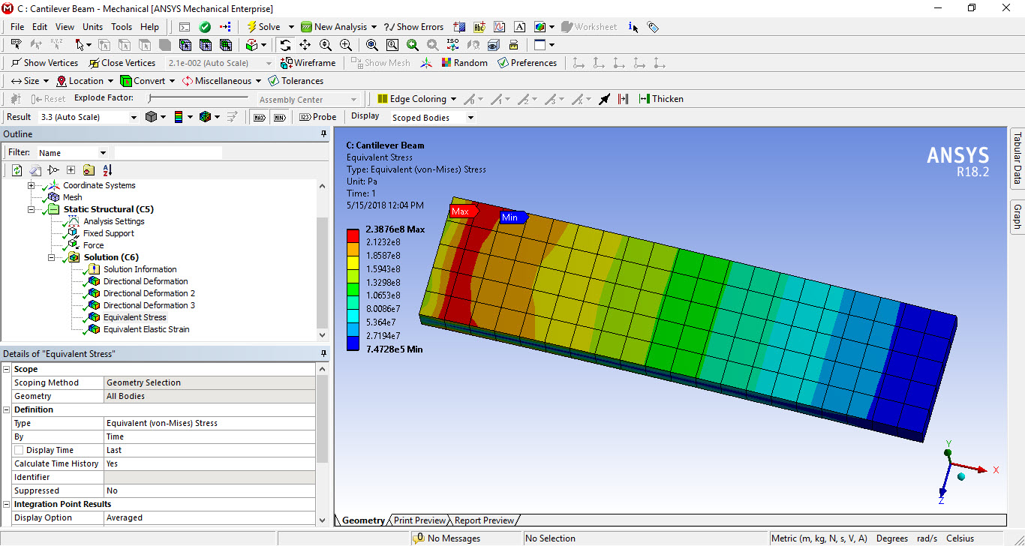Screen dimensions: 1025x546
Task: Click the folder hide icon in Outline toolbar
Action: [89, 170]
